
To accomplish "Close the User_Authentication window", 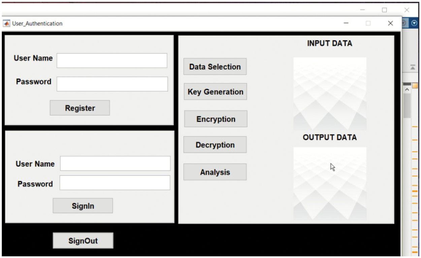I will coord(390,23).
